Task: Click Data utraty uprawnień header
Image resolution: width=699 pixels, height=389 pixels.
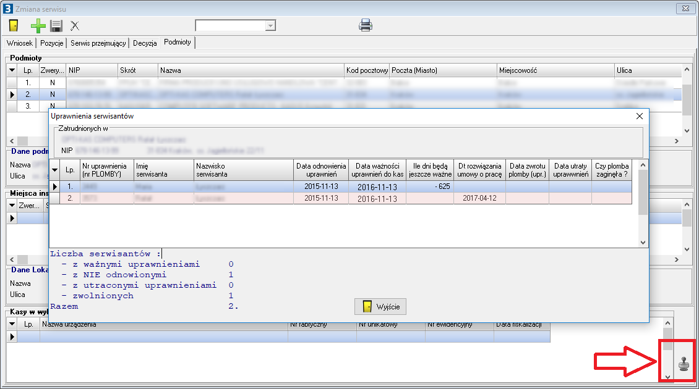Action: tap(570, 170)
